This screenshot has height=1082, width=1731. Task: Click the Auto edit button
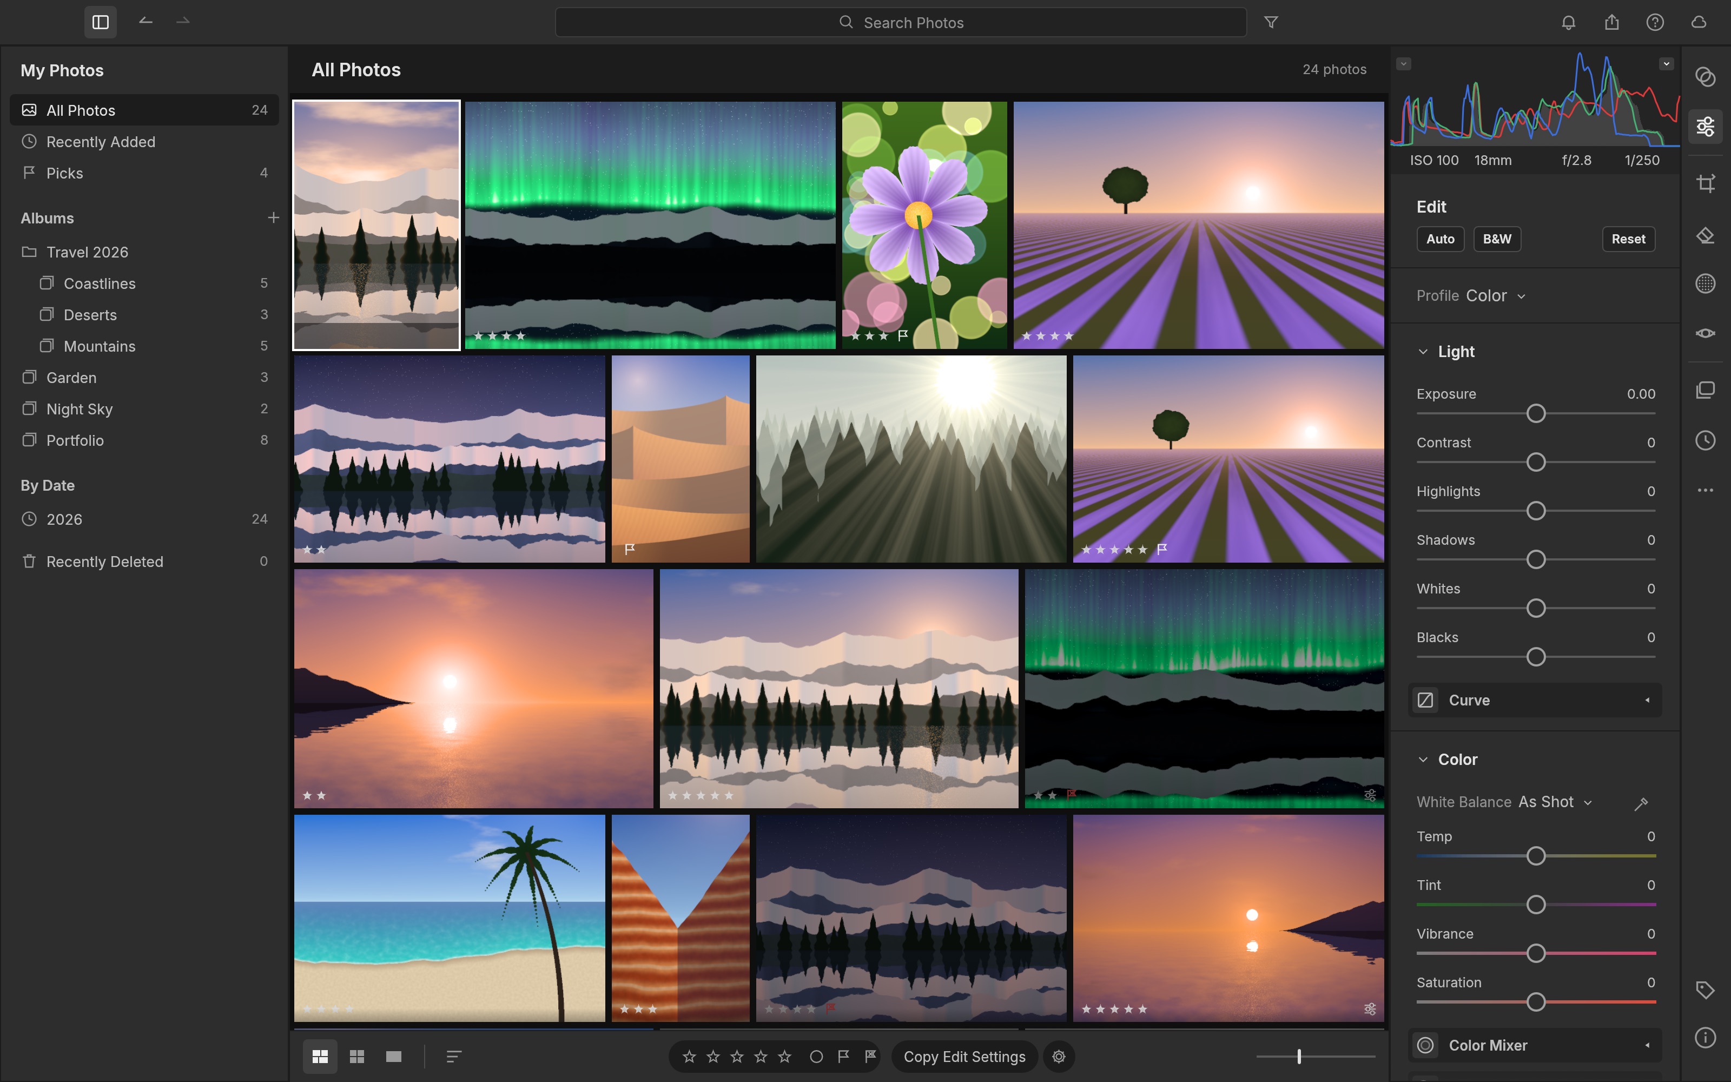(1440, 239)
